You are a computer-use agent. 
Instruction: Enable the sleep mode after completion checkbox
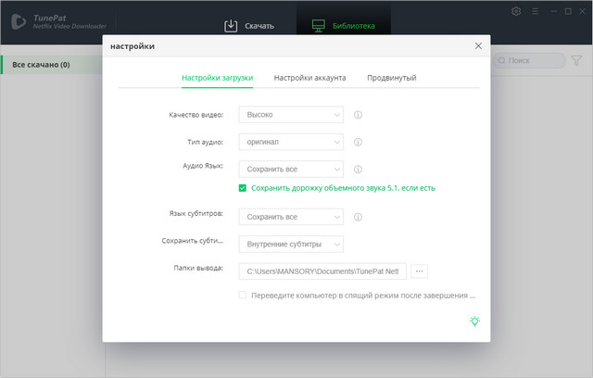coord(243,296)
